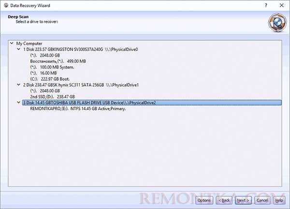Collapse the 1 Disk KINGSTON node
The image size is (290, 209).
18,49
